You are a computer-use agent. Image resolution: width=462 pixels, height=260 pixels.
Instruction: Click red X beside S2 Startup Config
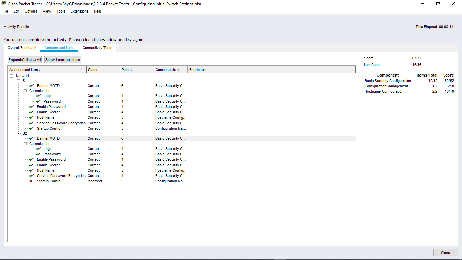[31, 181]
